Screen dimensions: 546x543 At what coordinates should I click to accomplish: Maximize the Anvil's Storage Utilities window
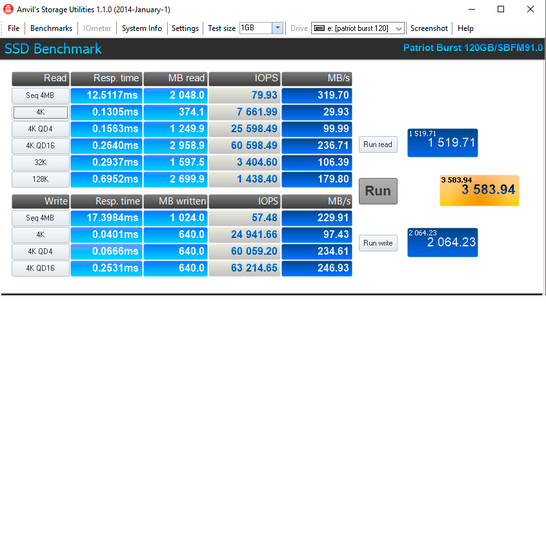[500, 10]
